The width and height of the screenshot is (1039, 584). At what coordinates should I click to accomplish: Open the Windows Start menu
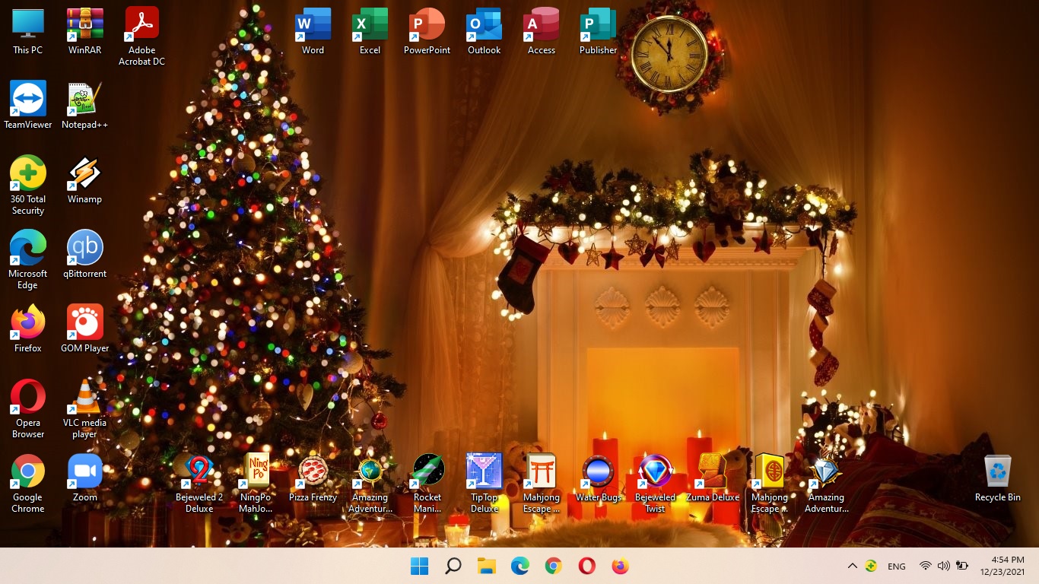tap(419, 566)
